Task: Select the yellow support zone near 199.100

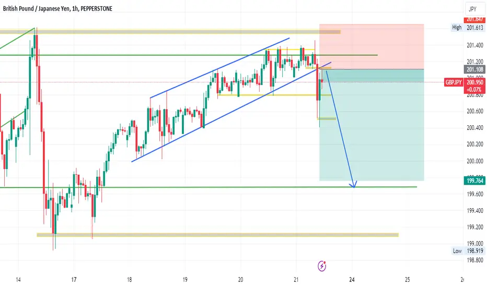Action: (x=217, y=235)
